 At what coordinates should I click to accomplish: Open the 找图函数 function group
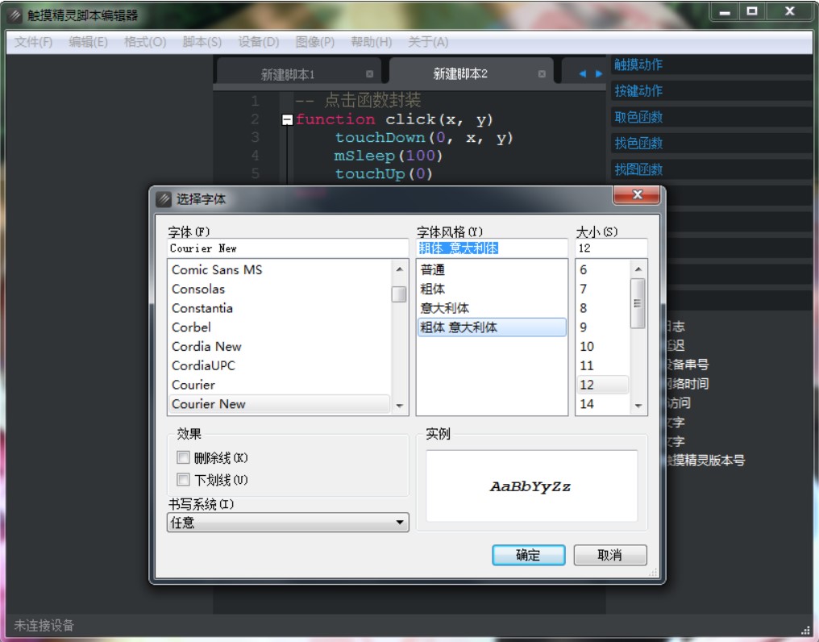point(712,169)
